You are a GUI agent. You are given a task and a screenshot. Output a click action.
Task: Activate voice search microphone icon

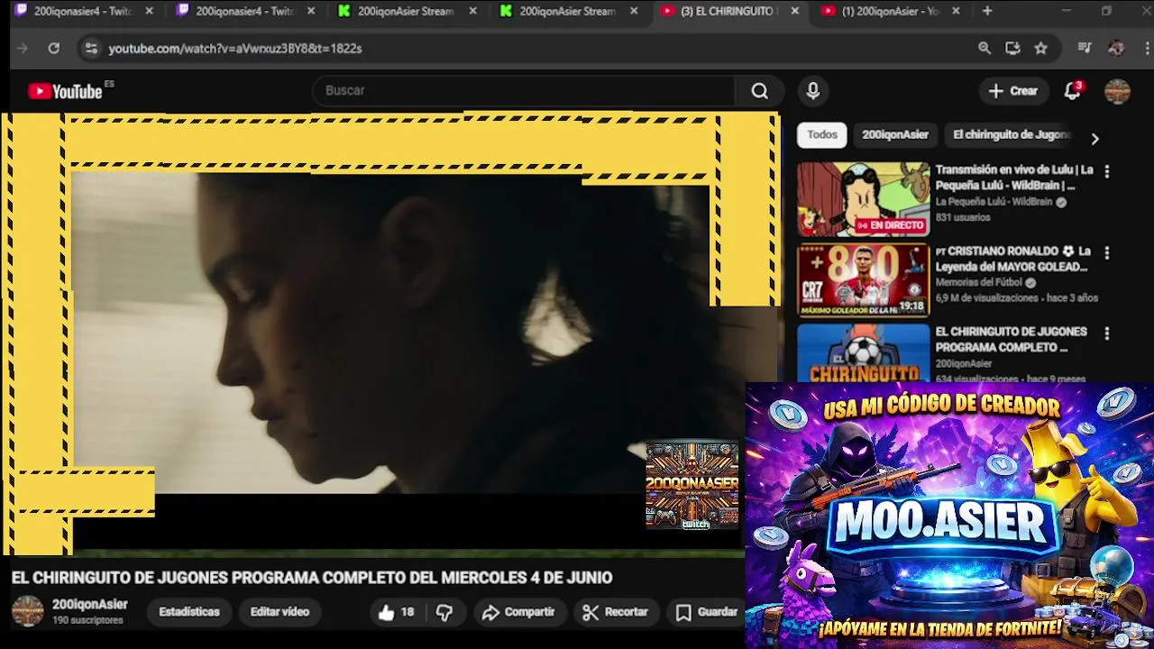point(812,91)
